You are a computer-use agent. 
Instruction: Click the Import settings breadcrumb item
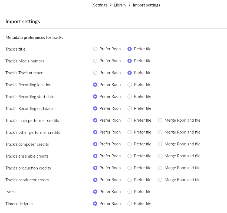click(x=146, y=5)
